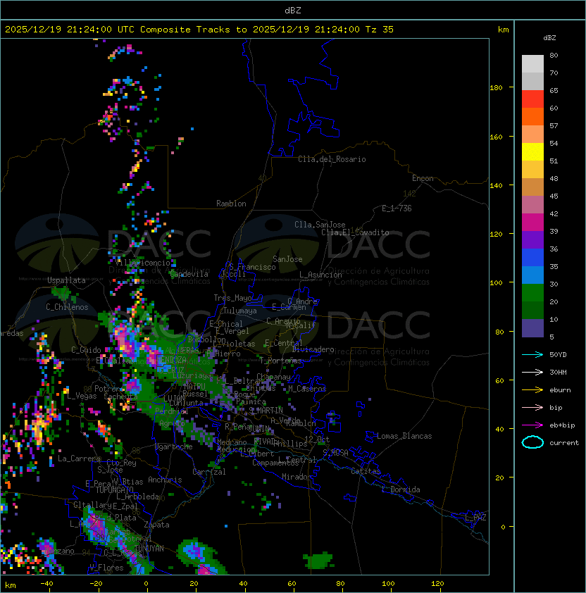
Task: Click the 'S_Francisco' place label
Action: click(252, 267)
